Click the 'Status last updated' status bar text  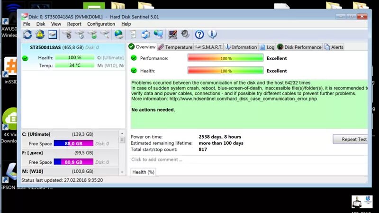[x=62, y=180]
